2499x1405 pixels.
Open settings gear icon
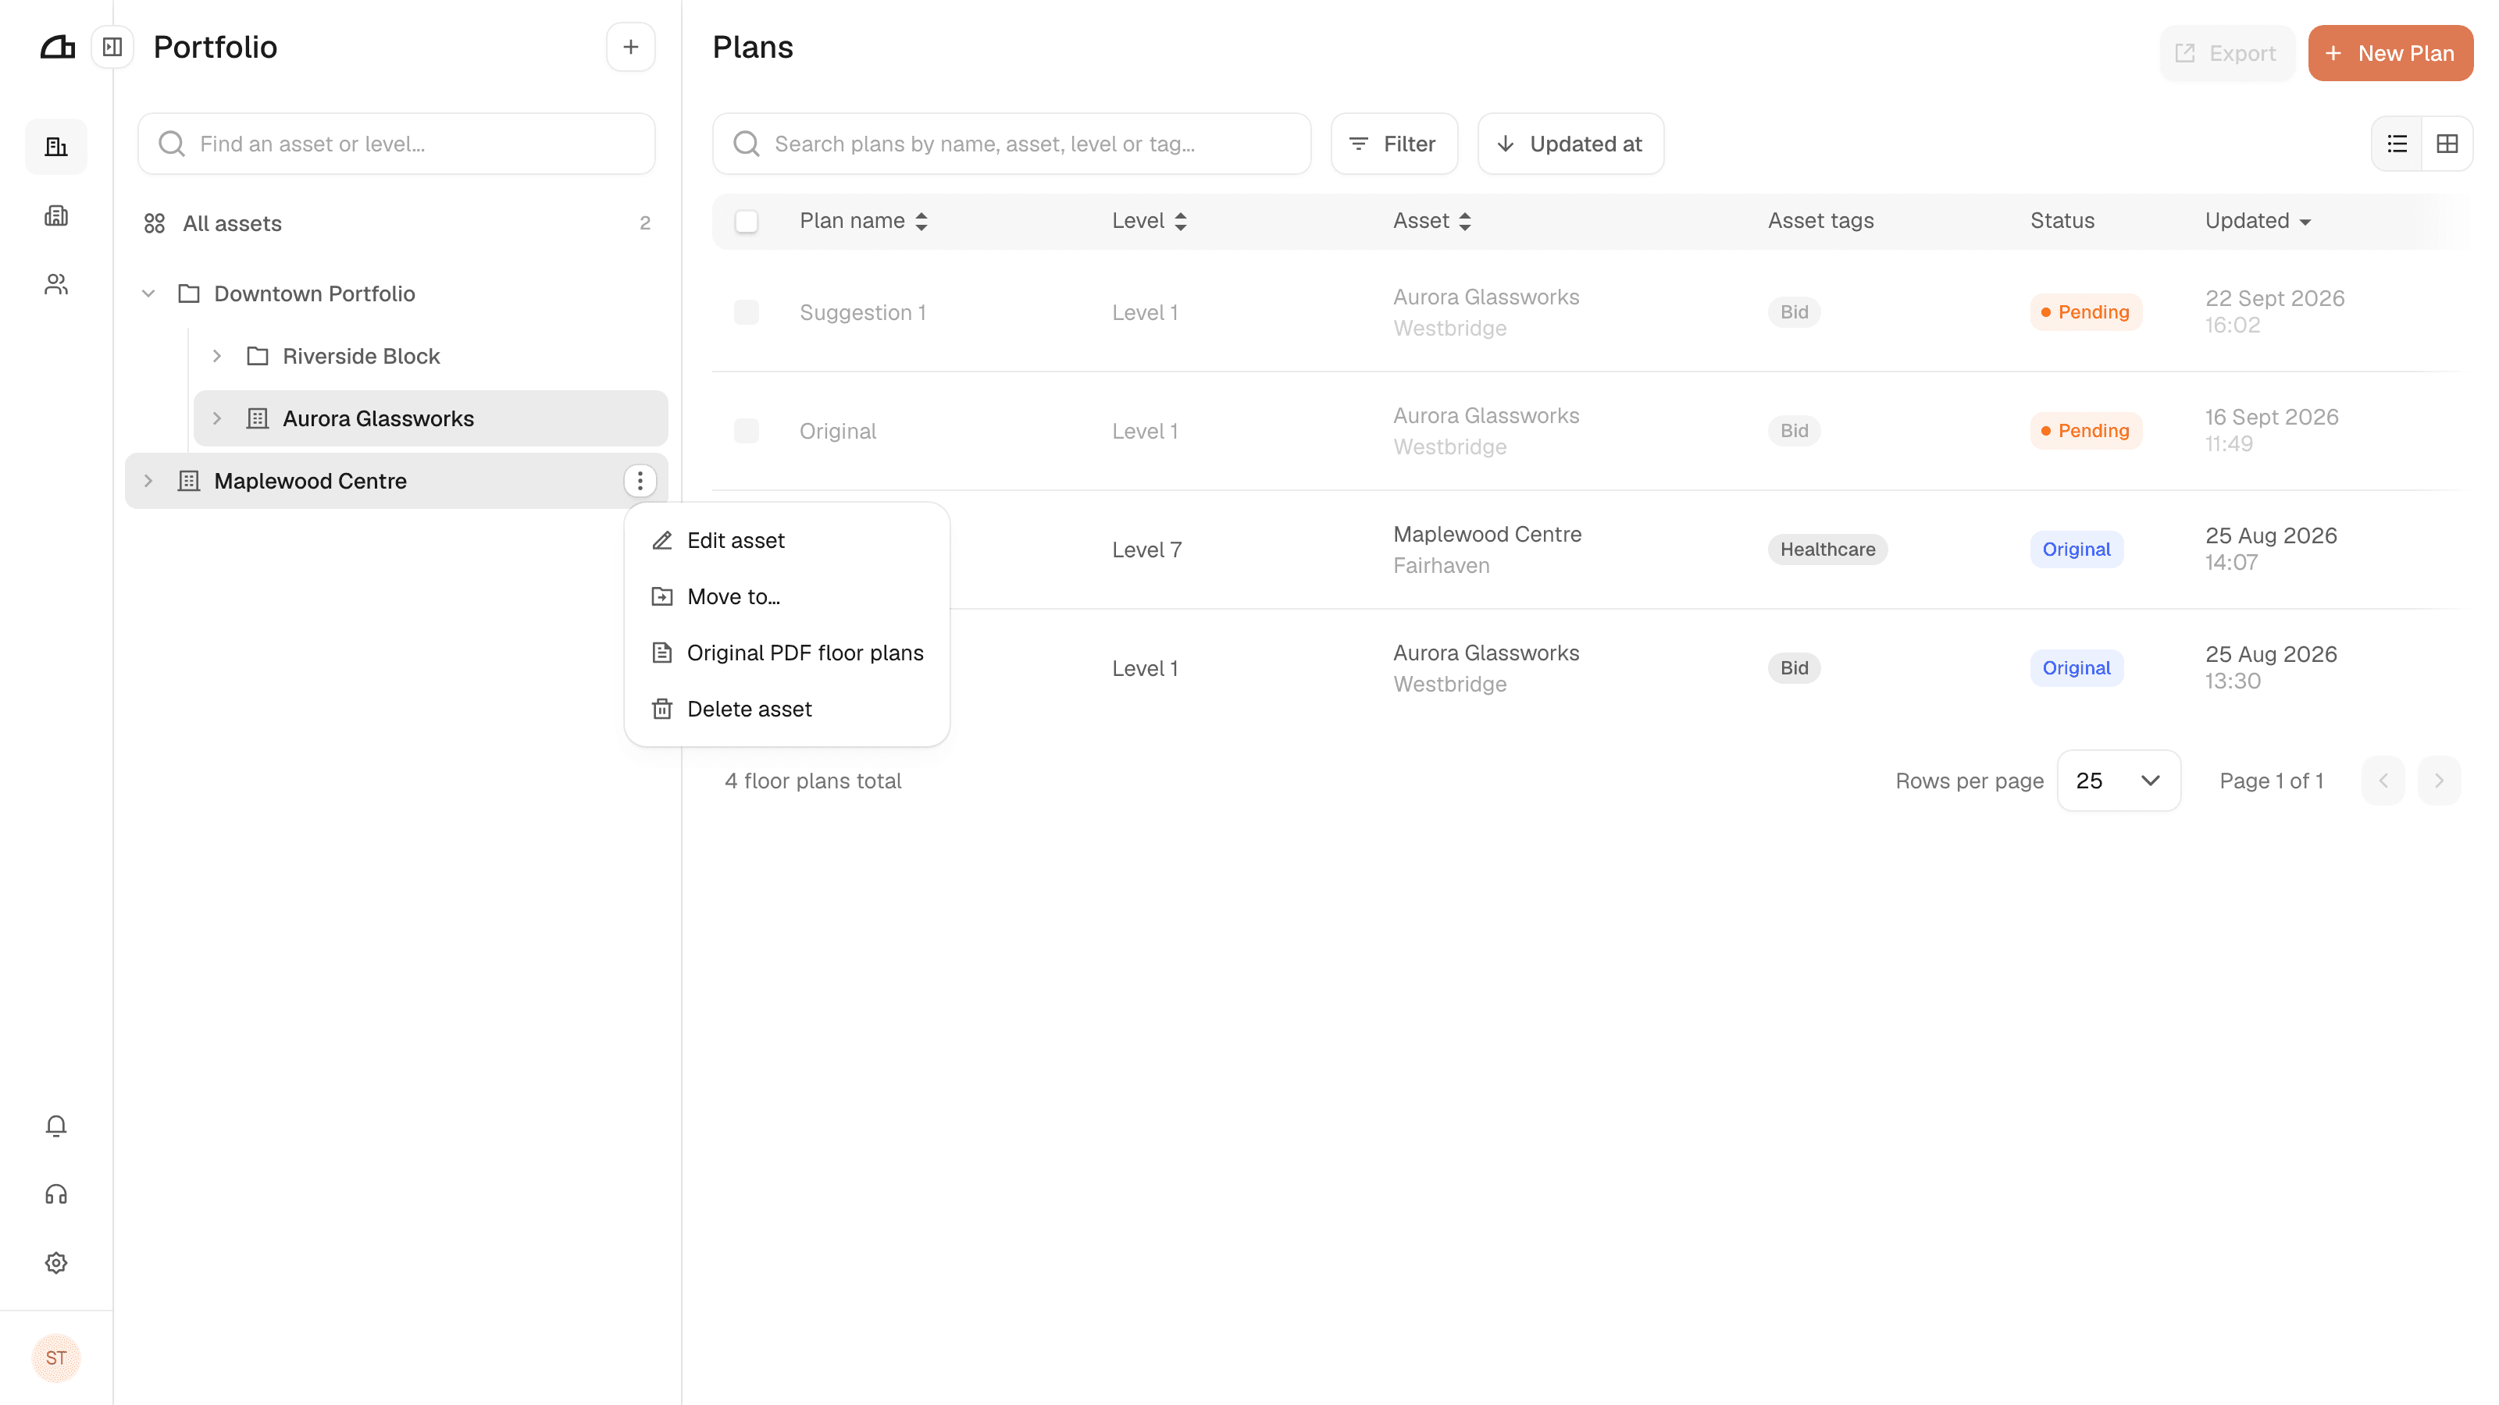[x=56, y=1262]
